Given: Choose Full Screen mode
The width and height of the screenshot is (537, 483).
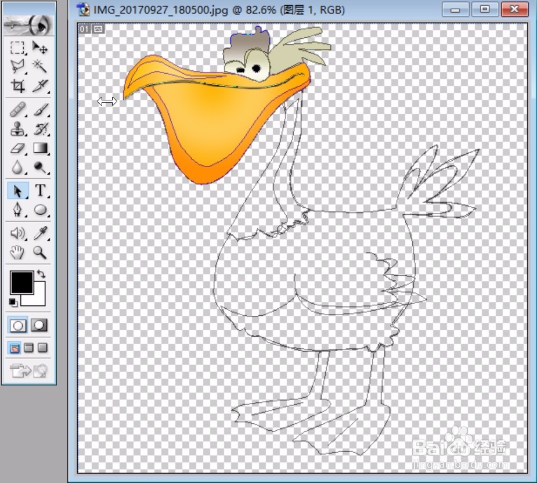Looking at the screenshot, I should click(42, 348).
